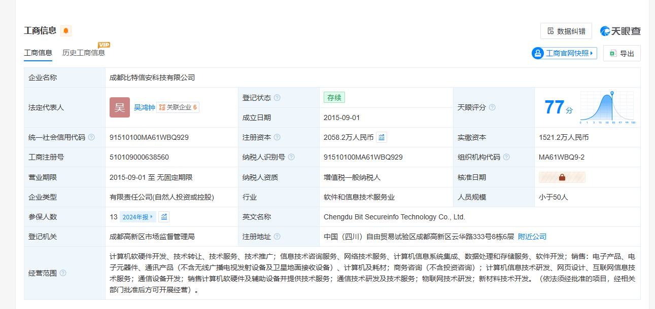Open 数据纠错 data correction button
The image size is (655, 309).
coord(566,31)
